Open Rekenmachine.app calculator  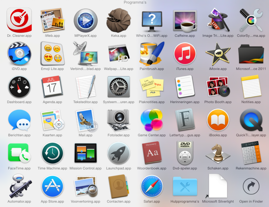pos(251,153)
